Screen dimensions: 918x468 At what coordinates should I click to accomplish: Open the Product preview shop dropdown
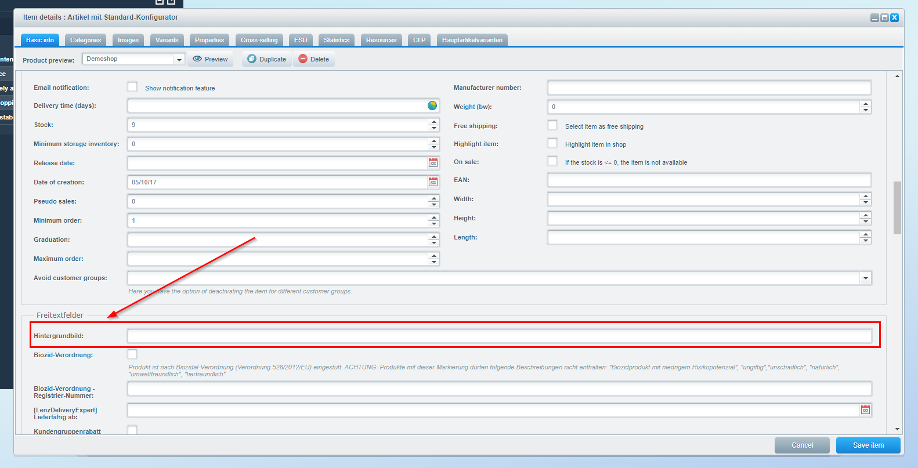179,59
